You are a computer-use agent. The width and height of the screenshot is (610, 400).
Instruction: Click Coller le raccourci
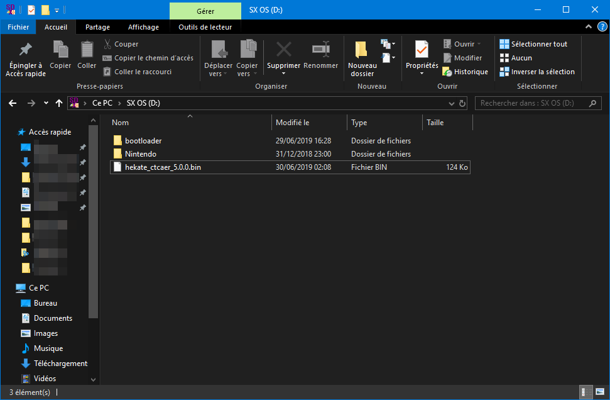(x=138, y=72)
